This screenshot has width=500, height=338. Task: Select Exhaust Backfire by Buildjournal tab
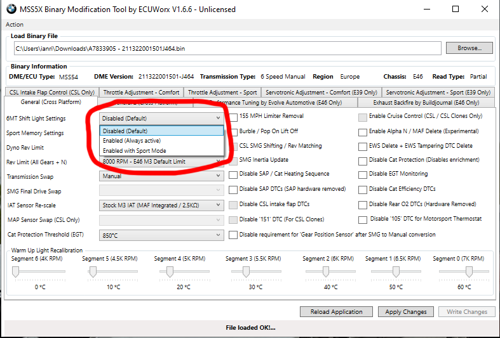tap(426, 102)
